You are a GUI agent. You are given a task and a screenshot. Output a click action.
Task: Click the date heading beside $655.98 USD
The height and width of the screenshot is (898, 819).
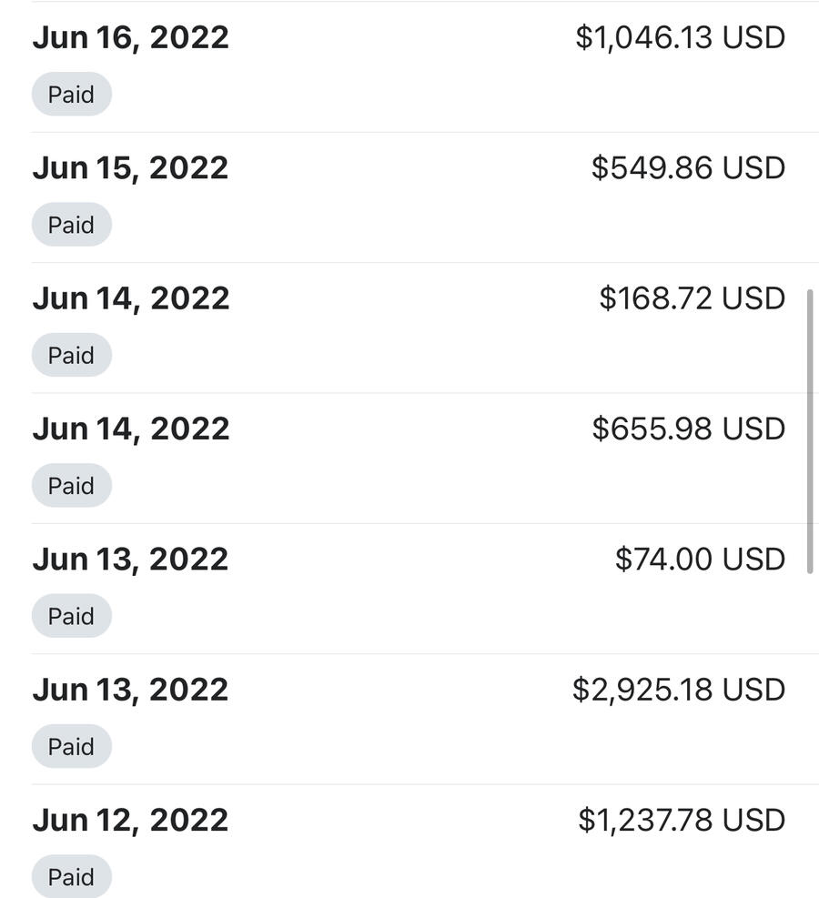pyautogui.click(x=130, y=429)
